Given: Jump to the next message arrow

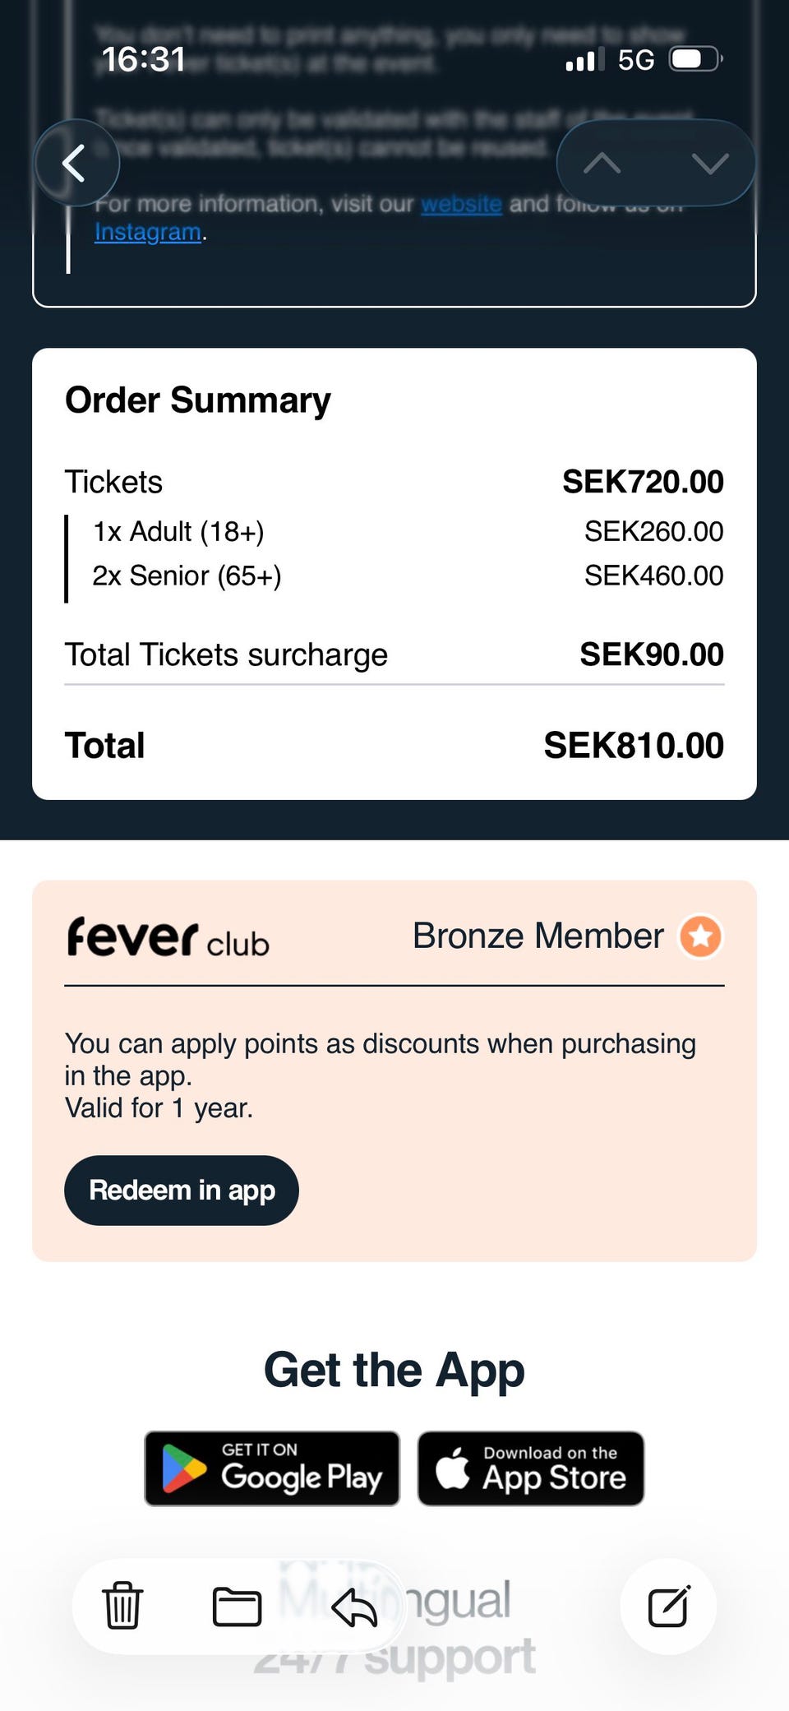Looking at the screenshot, I should click(709, 163).
